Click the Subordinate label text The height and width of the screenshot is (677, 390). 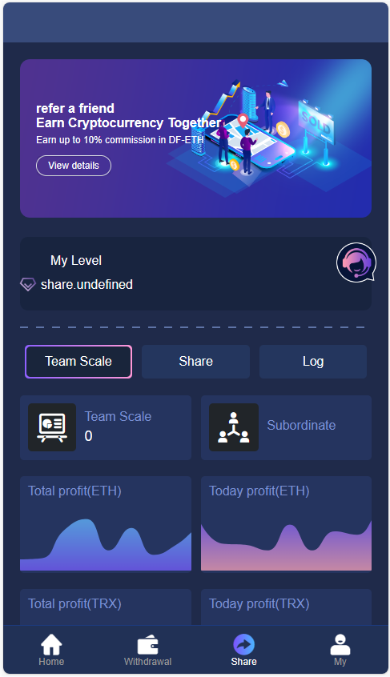tap(301, 425)
